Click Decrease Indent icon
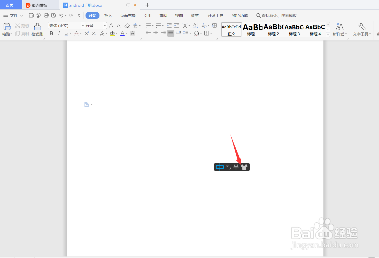This screenshot has width=379, height=258. (169, 26)
